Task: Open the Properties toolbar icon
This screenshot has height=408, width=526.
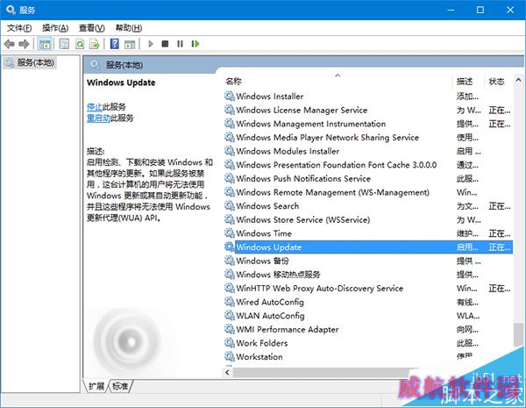Action: coord(64,44)
